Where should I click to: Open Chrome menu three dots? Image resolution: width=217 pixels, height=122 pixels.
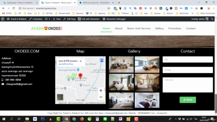coord(214,8)
